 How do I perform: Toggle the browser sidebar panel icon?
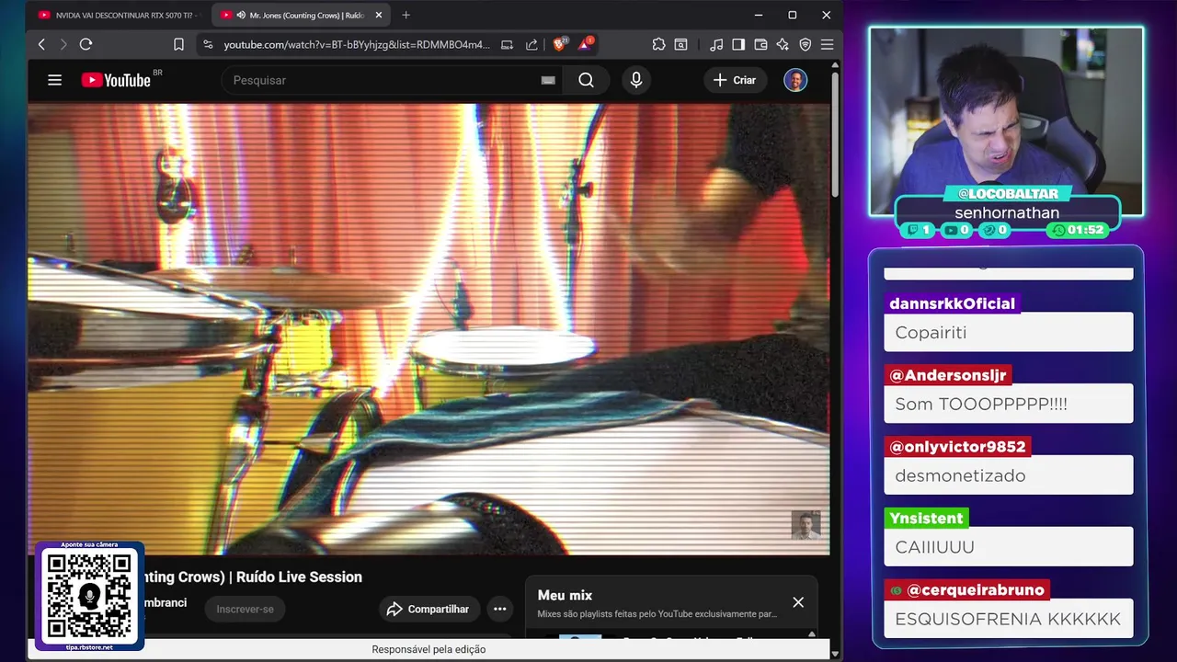pos(738,44)
